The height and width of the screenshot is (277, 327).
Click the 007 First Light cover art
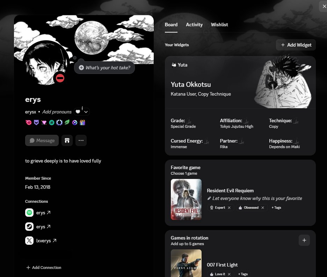pos(186,263)
